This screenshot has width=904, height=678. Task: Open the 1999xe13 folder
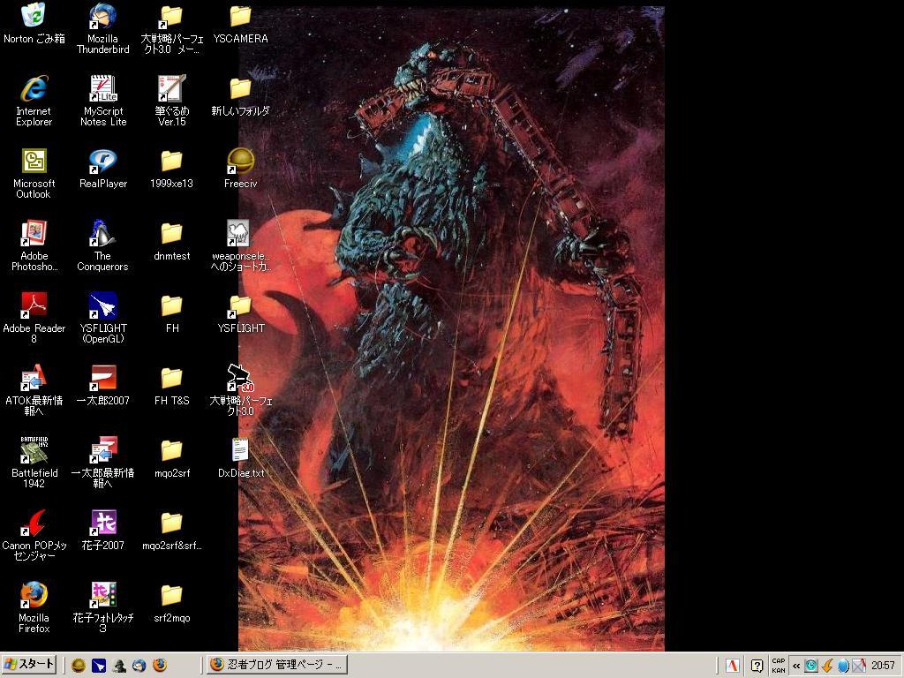(x=172, y=169)
